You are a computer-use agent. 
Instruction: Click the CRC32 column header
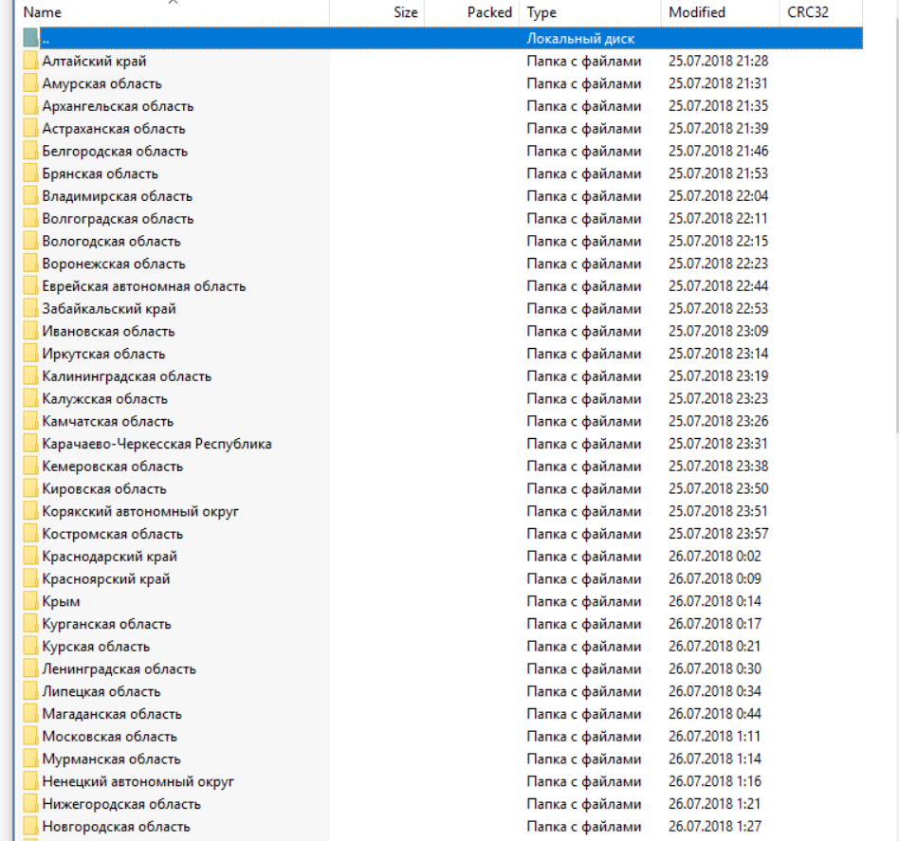(808, 12)
